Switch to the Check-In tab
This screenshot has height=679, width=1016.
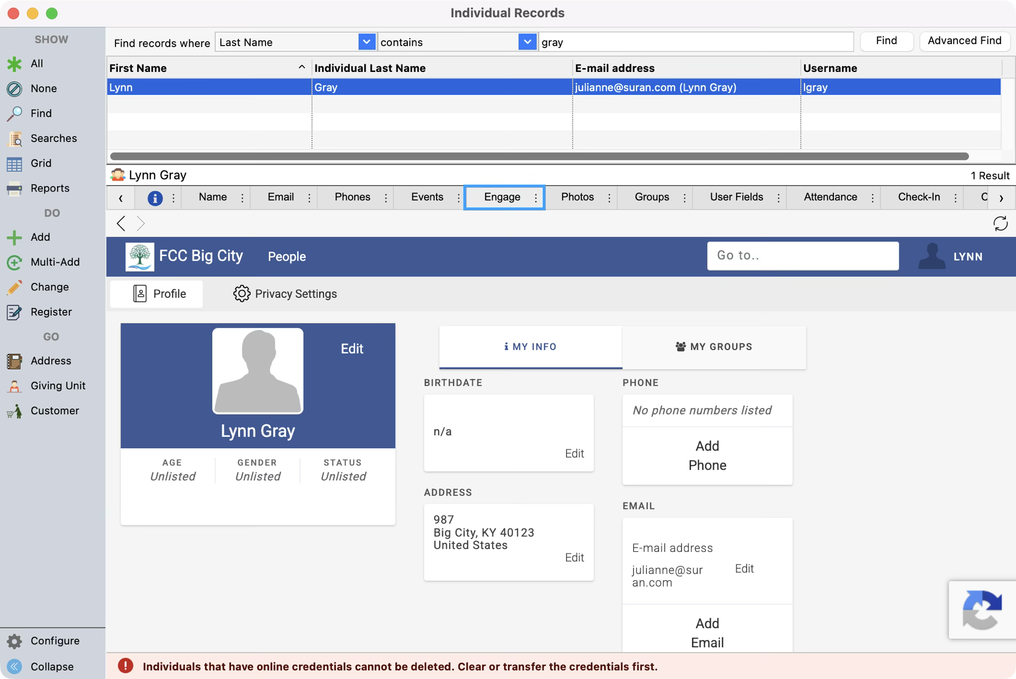pyautogui.click(x=919, y=197)
